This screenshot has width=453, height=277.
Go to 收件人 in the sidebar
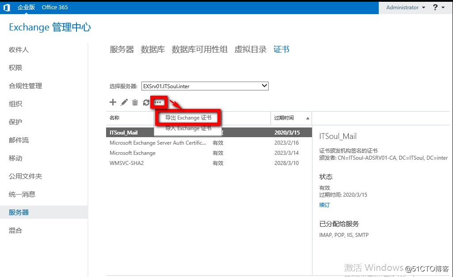[19, 49]
